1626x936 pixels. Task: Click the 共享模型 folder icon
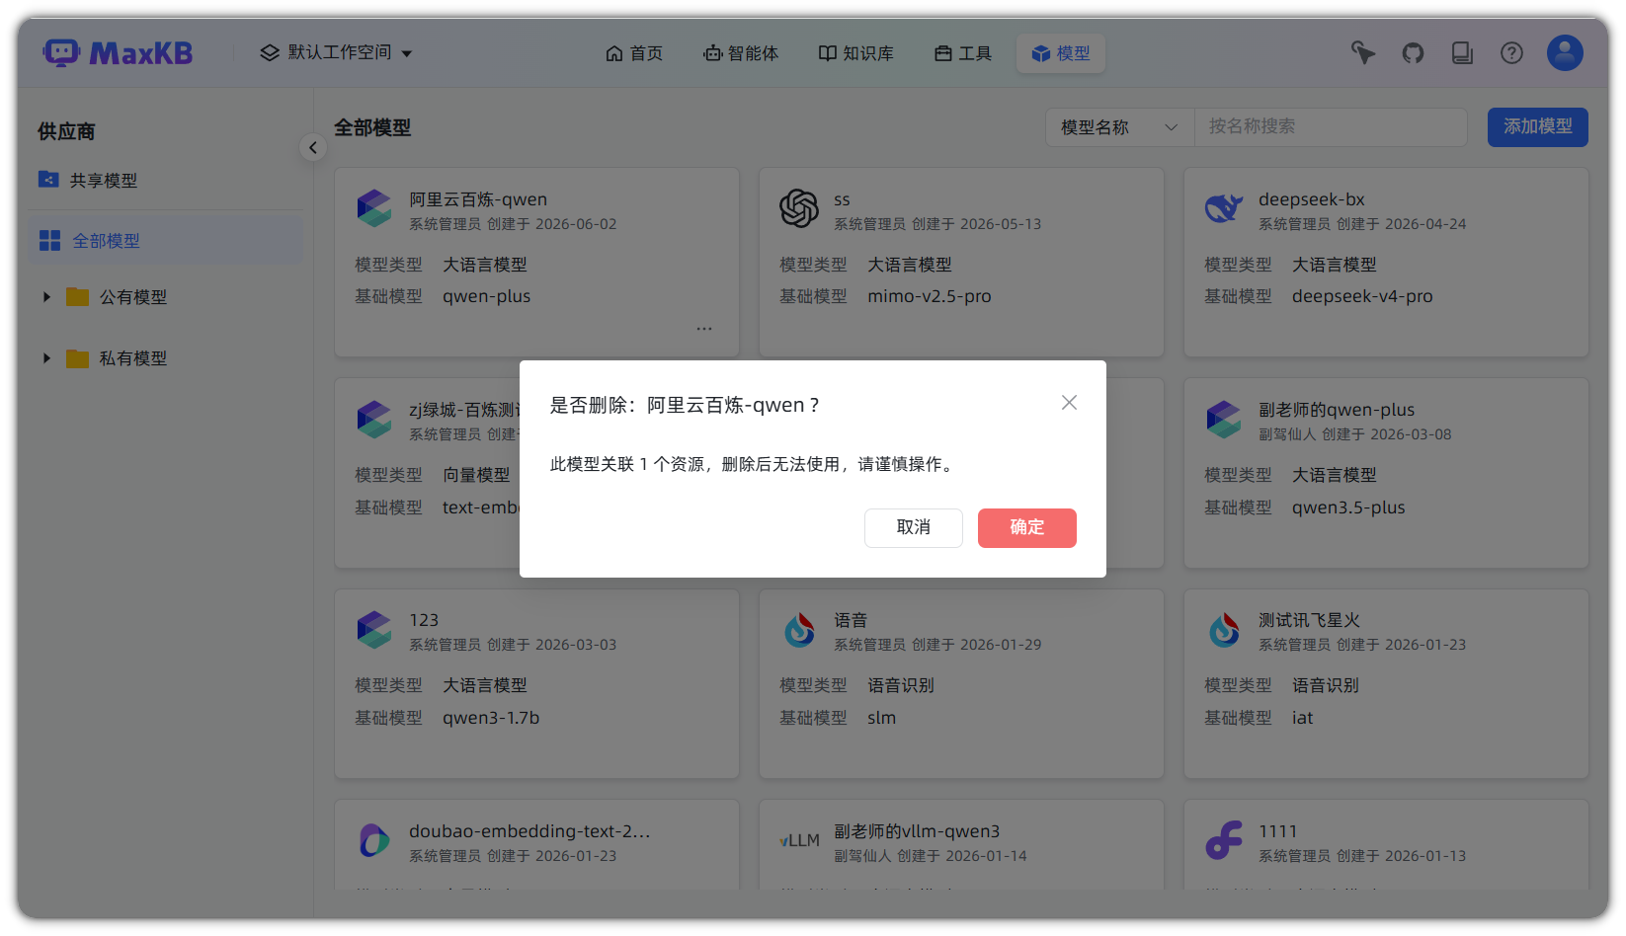coord(48,180)
